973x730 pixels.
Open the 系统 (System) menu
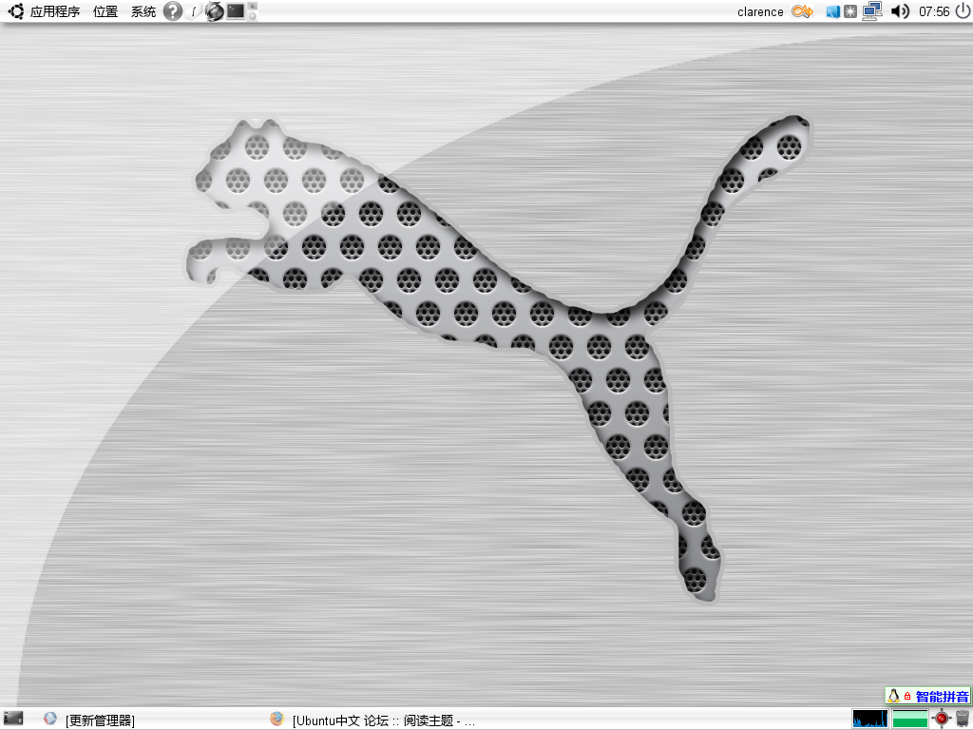(143, 11)
